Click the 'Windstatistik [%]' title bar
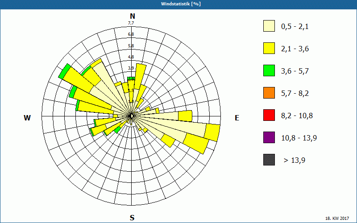 click(x=178, y=4)
